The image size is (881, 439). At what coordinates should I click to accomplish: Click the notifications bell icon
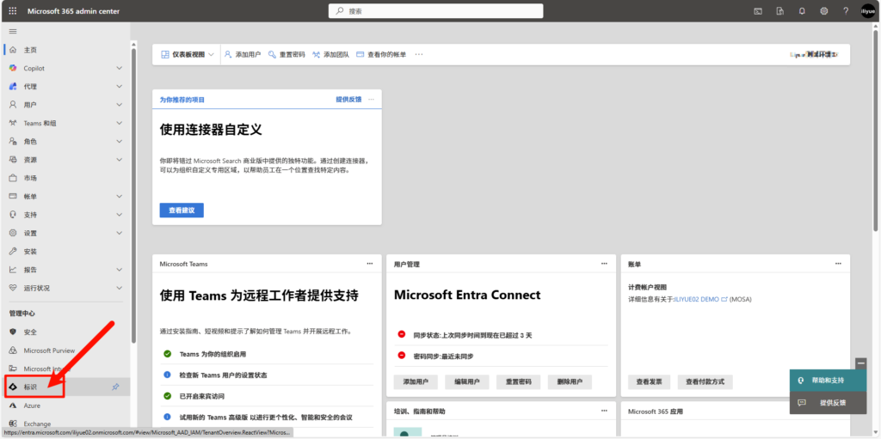pyautogui.click(x=802, y=11)
